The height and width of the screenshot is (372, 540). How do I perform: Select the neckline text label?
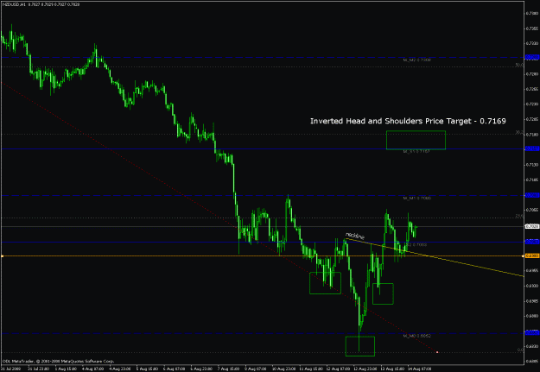click(x=355, y=236)
